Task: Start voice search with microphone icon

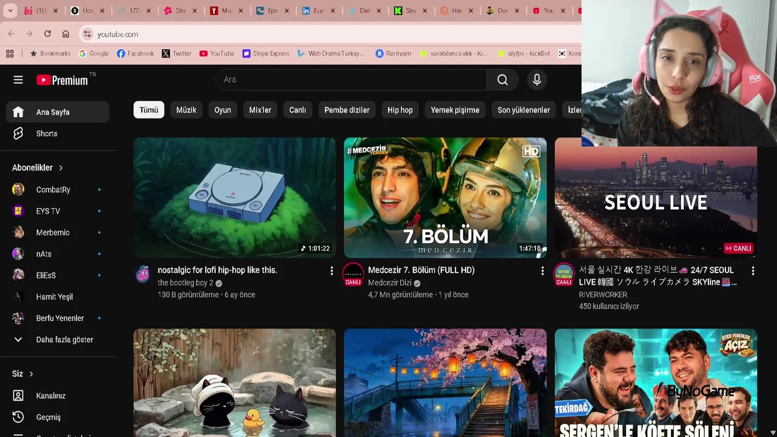Action: [x=537, y=80]
